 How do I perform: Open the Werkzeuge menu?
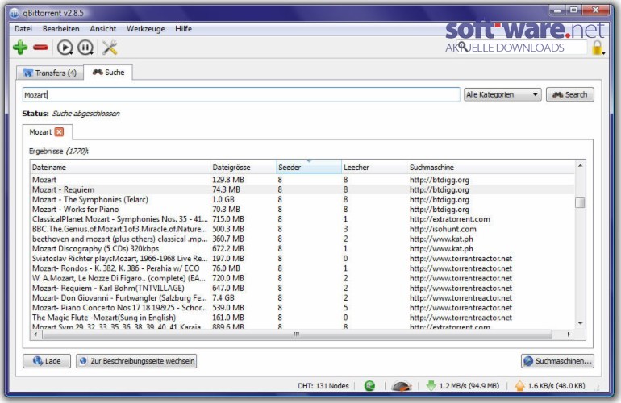point(146,29)
